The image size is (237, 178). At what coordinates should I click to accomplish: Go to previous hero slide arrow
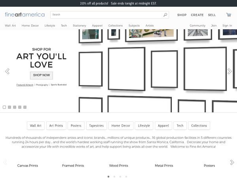(7, 71)
